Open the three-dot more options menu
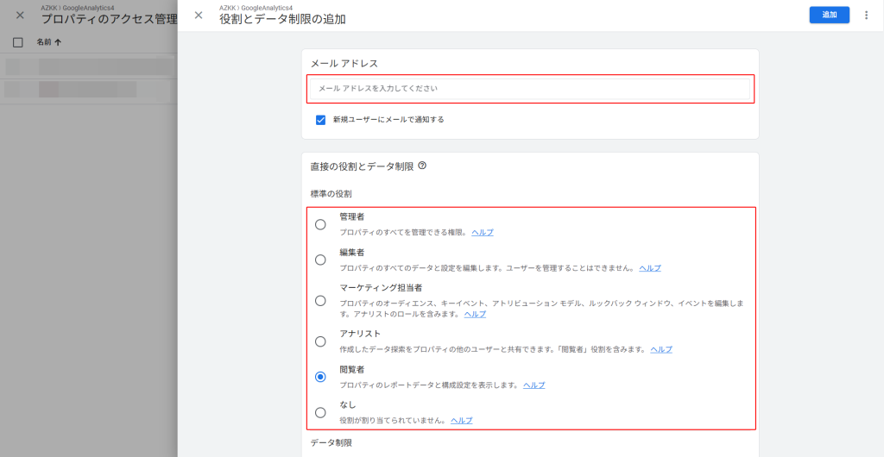This screenshot has height=457, width=884. [x=866, y=15]
